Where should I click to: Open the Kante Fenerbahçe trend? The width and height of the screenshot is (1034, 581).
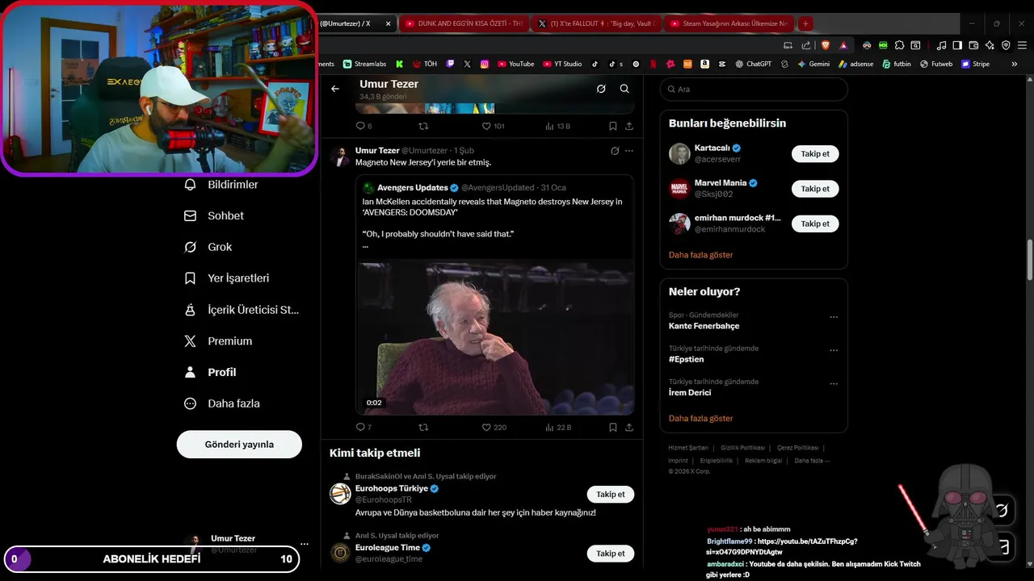[x=704, y=326]
